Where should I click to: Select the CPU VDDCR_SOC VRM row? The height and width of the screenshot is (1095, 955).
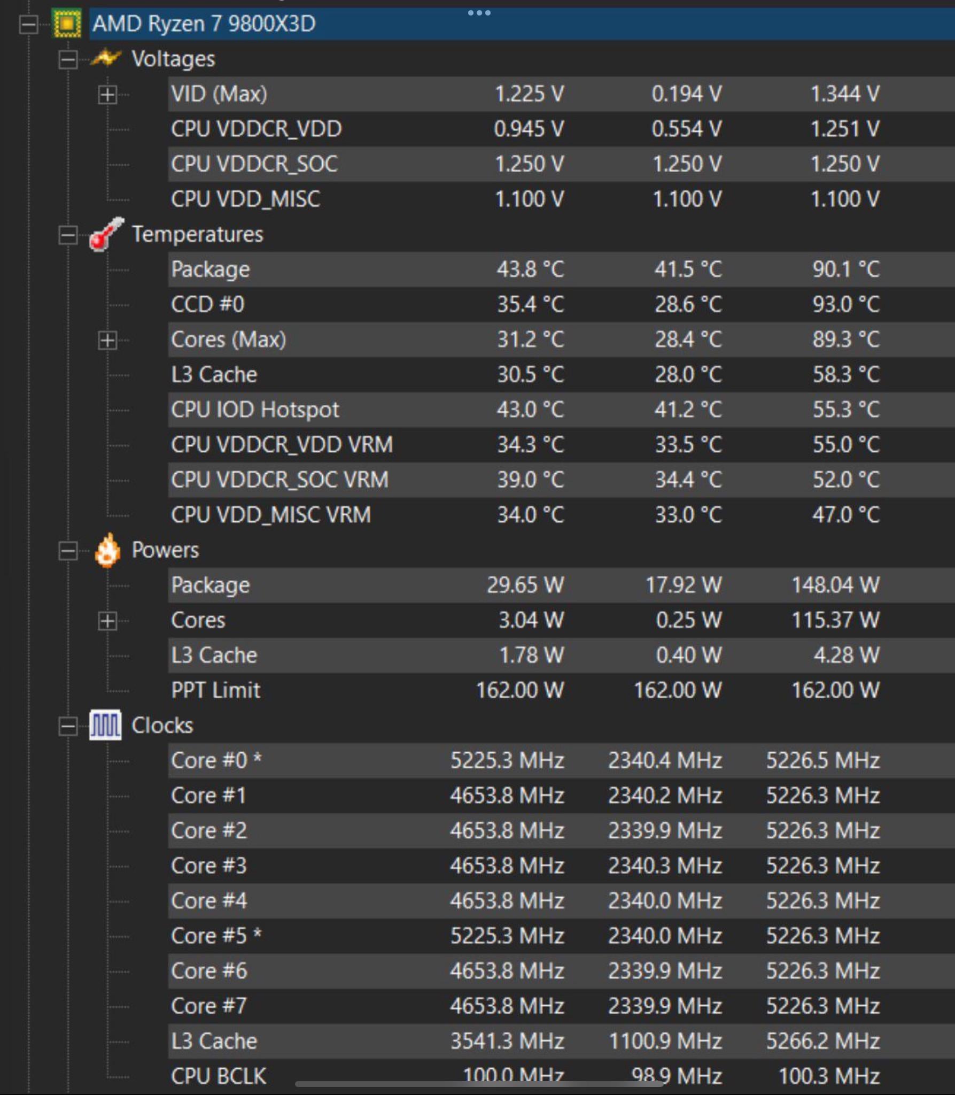point(561,480)
